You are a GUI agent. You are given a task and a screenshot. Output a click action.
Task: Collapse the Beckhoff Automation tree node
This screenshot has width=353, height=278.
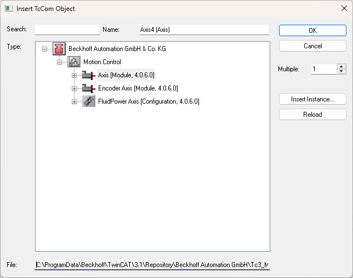coord(44,49)
